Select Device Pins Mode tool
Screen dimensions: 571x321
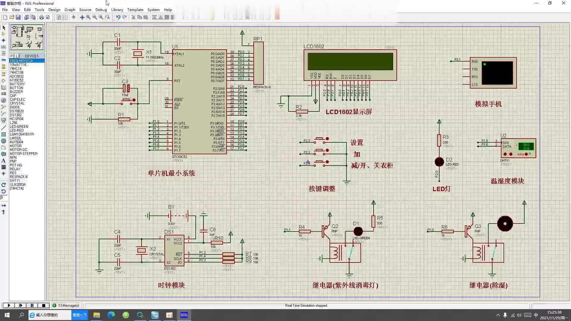coord(4,81)
